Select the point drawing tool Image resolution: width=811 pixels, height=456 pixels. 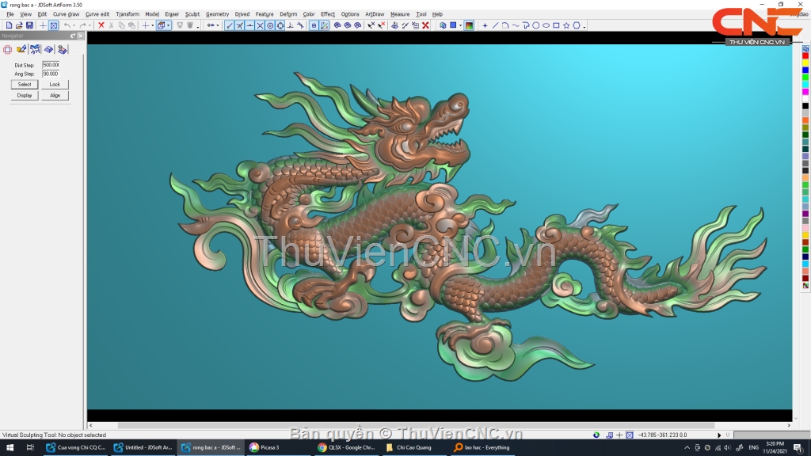[x=485, y=25]
